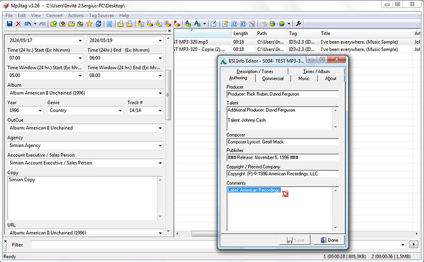Expand the Track # 14/14 dropdown
424x262 pixels.
click(160, 111)
